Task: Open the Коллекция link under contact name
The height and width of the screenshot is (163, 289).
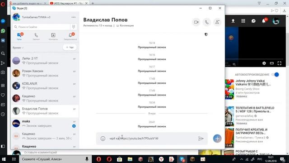Action: coord(125,26)
